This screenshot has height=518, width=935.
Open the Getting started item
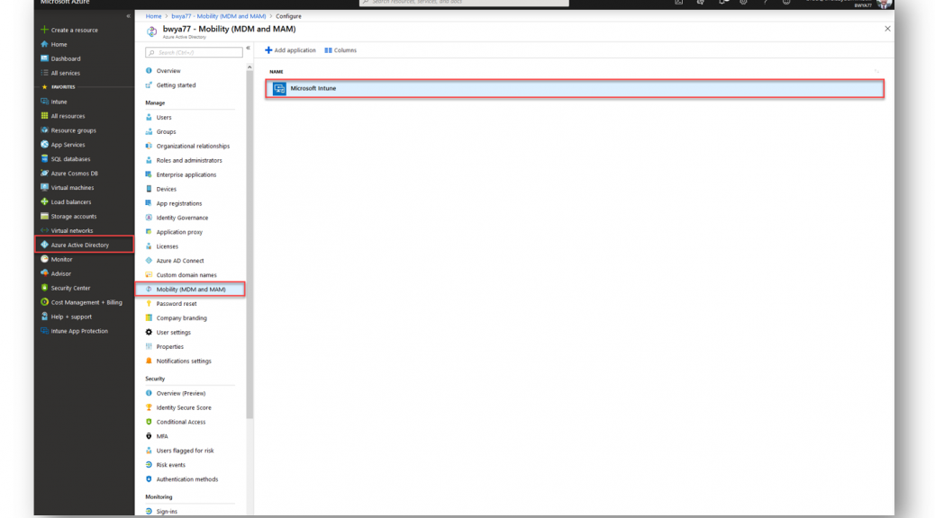[176, 85]
